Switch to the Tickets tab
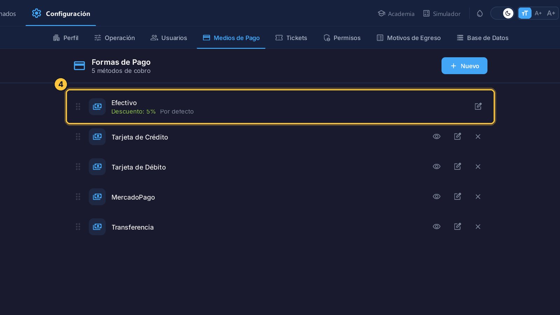 [291, 38]
